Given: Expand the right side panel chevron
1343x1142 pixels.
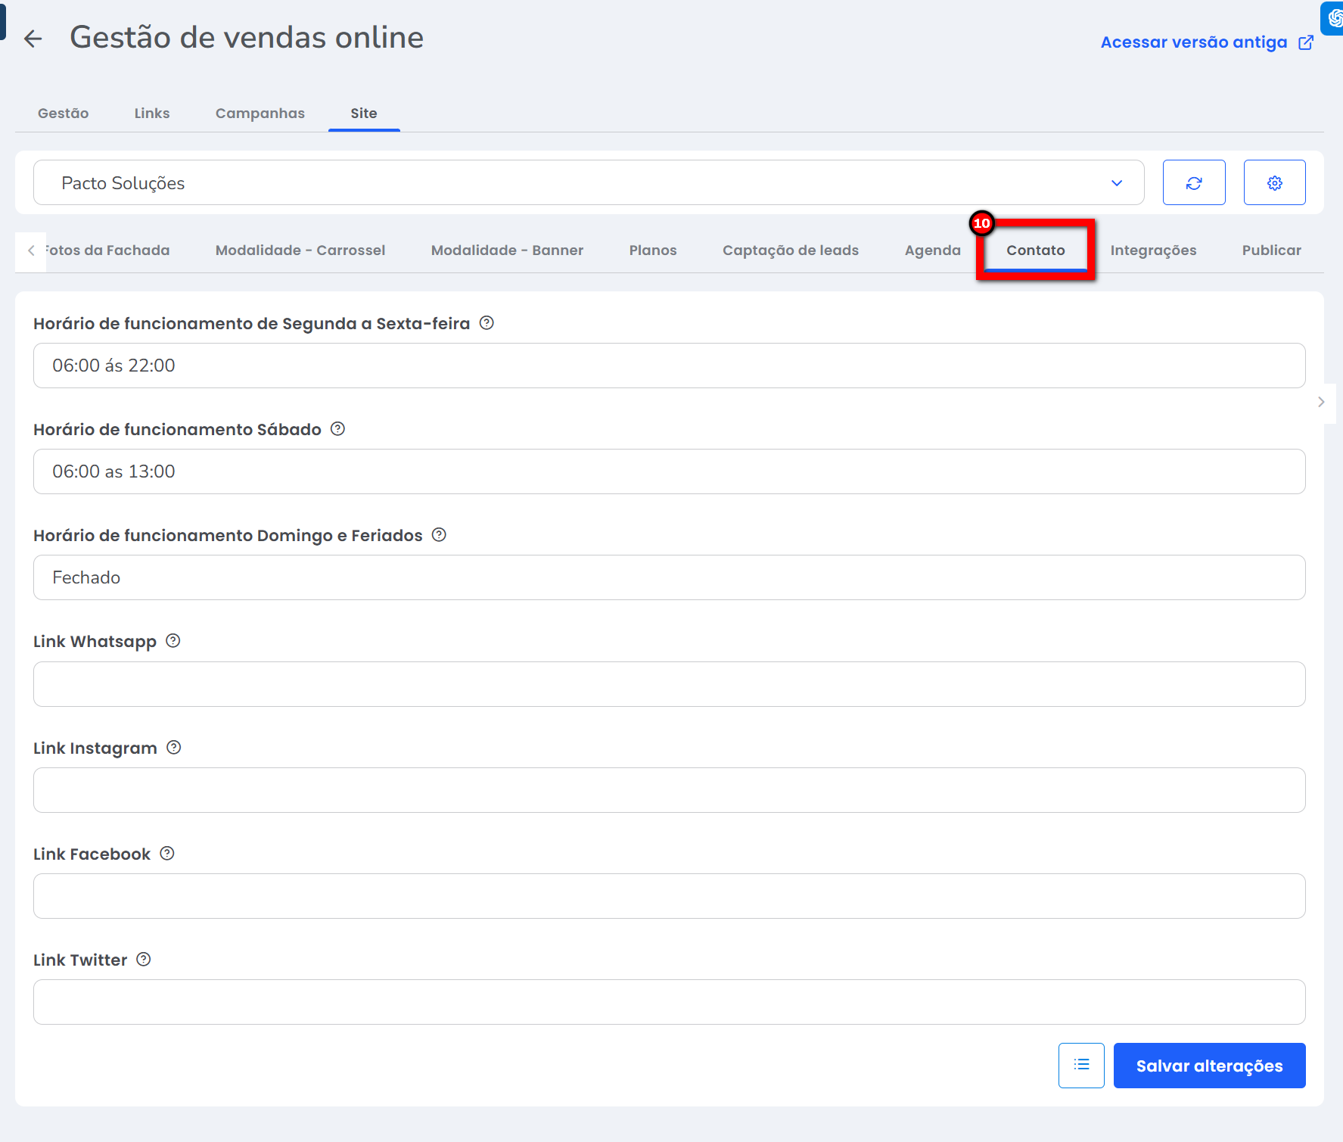Looking at the screenshot, I should click(1321, 402).
